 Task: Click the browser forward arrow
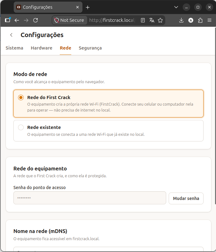point(26,20)
